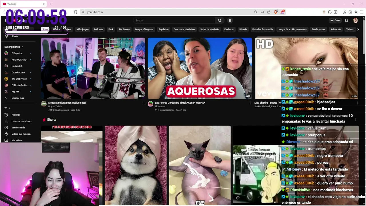366x206 pixels.
Task: Open the Brave Wallet icon
Action: [350, 12]
